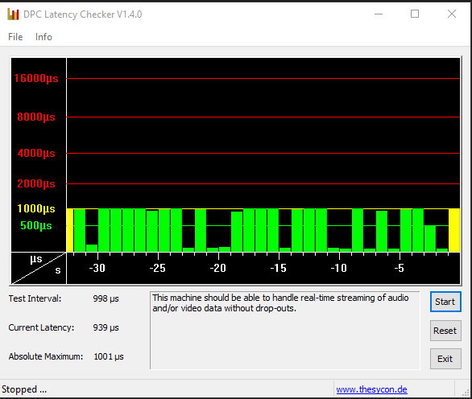Open the Info menu
The image size is (472, 399).
pyautogui.click(x=43, y=37)
